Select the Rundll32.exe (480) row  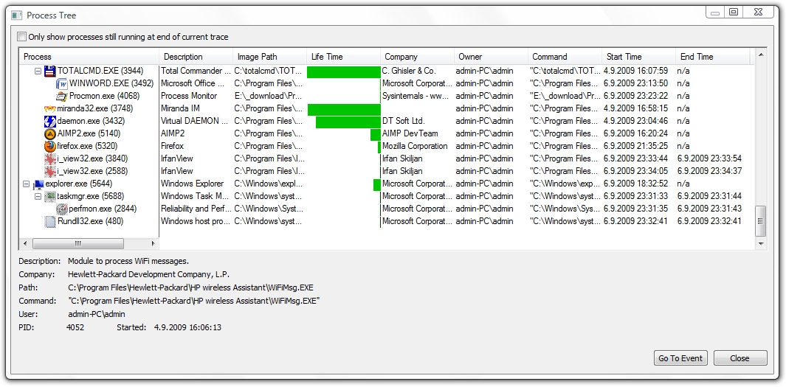pos(386,221)
